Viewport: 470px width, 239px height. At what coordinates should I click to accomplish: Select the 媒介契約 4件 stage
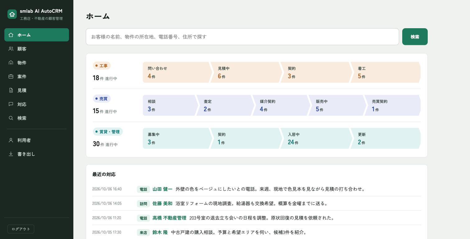[282, 105]
